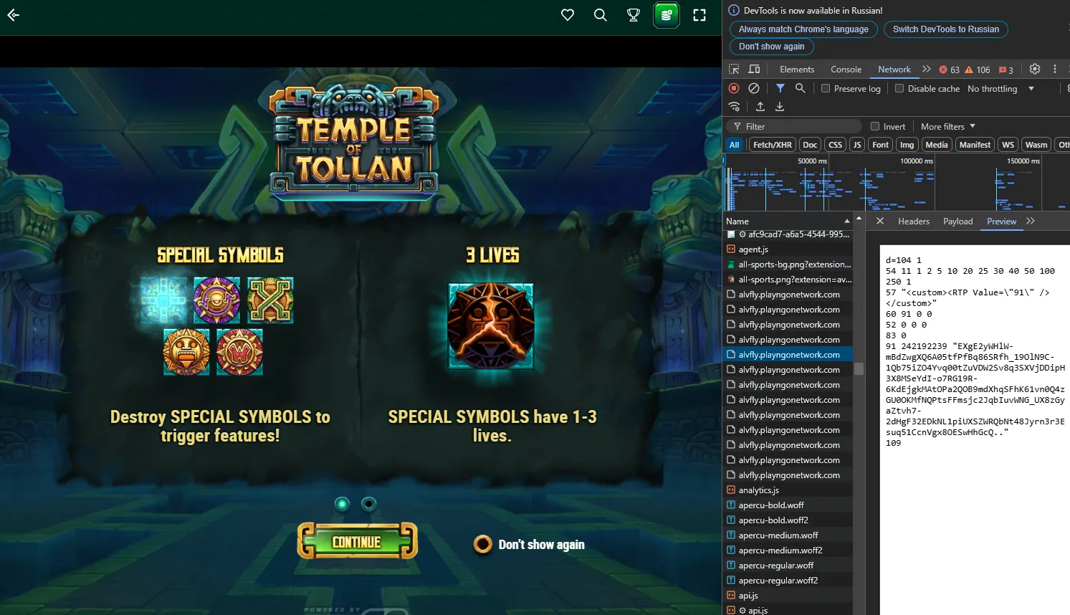Click Switch DevTools to Russian
The image size is (1070, 615).
[x=946, y=29]
